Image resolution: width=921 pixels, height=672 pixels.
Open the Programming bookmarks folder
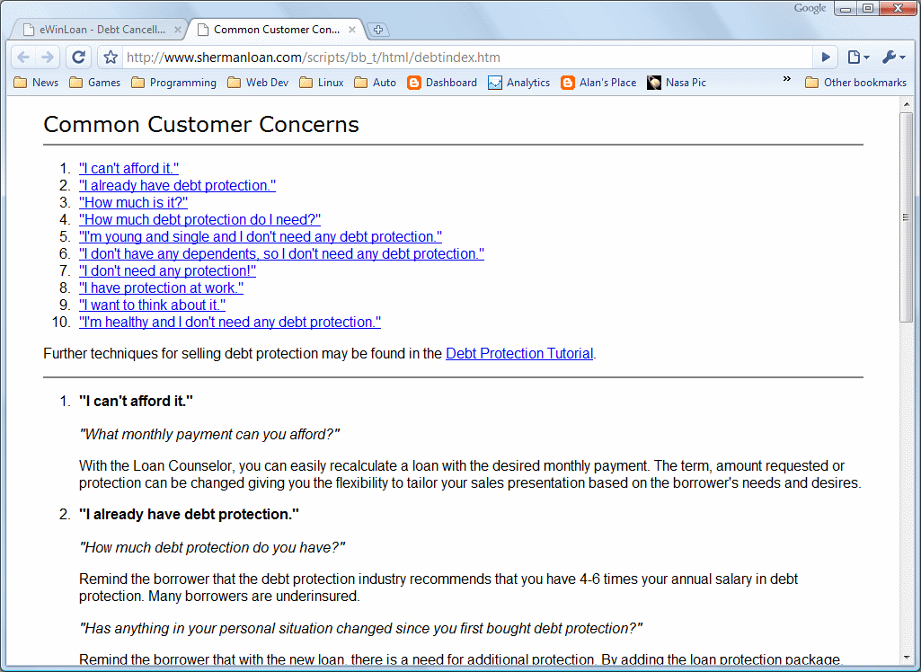click(x=174, y=83)
